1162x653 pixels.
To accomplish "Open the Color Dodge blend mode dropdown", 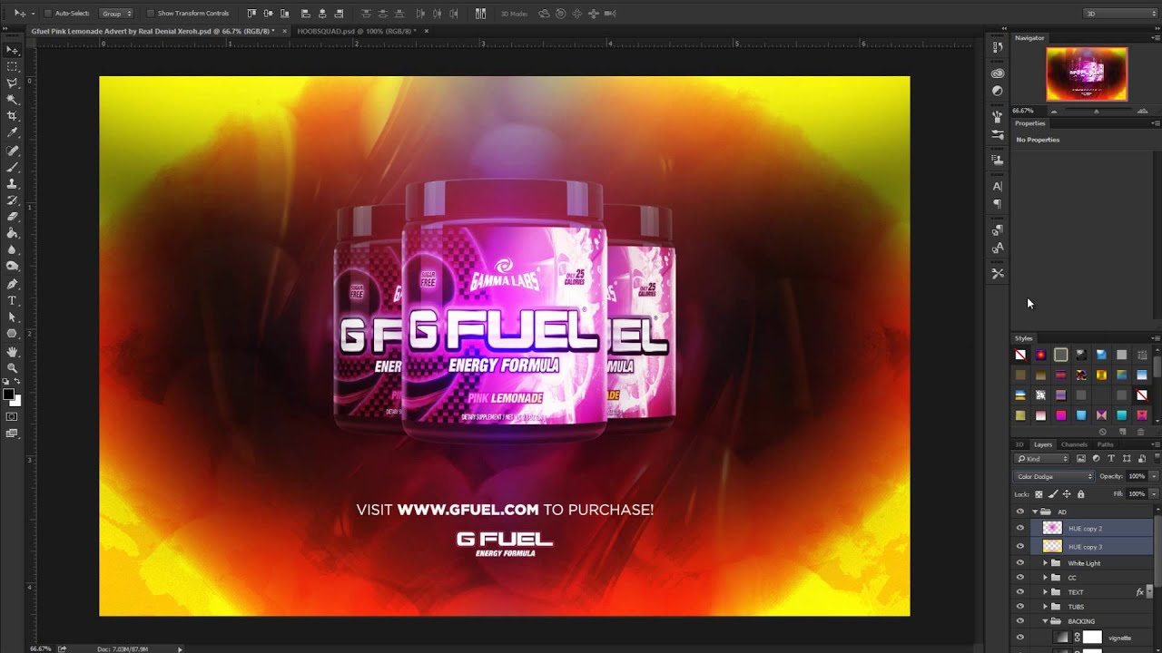I will coord(1054,476).
